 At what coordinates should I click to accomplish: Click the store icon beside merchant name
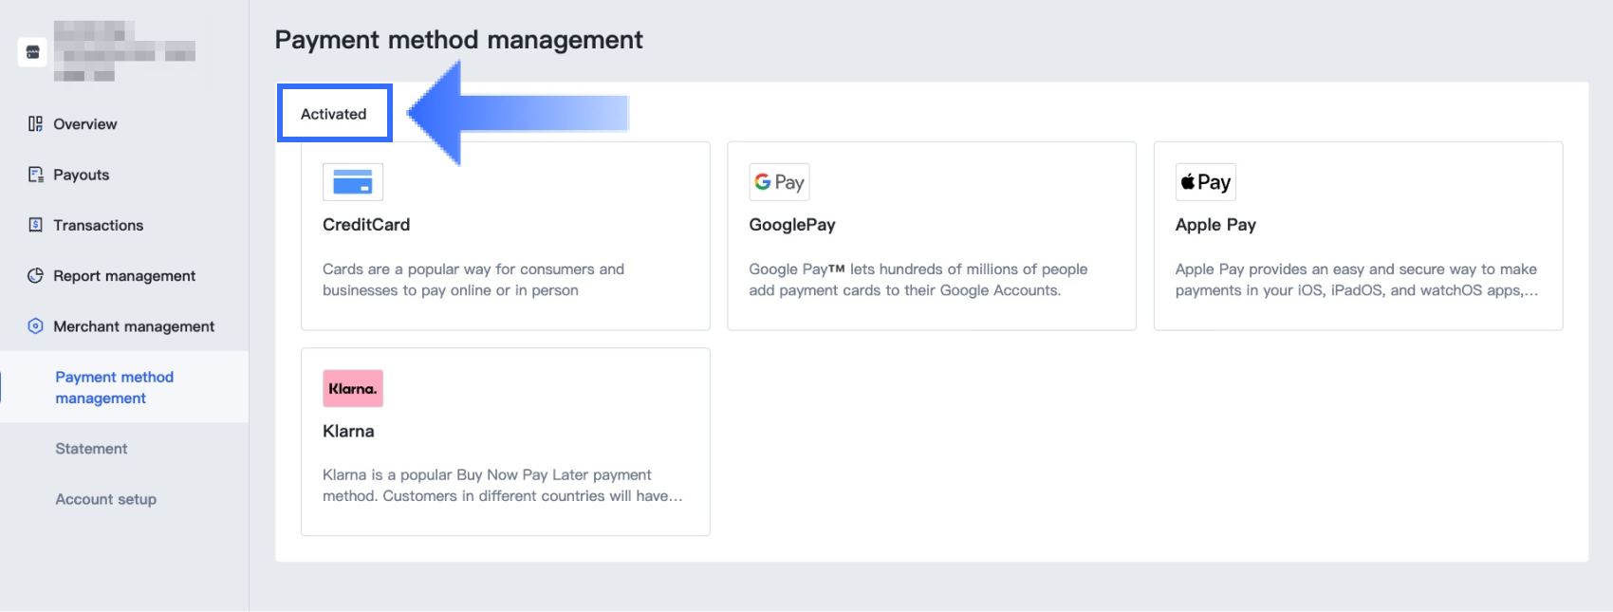pyautogui.click(x=32, y=52)
